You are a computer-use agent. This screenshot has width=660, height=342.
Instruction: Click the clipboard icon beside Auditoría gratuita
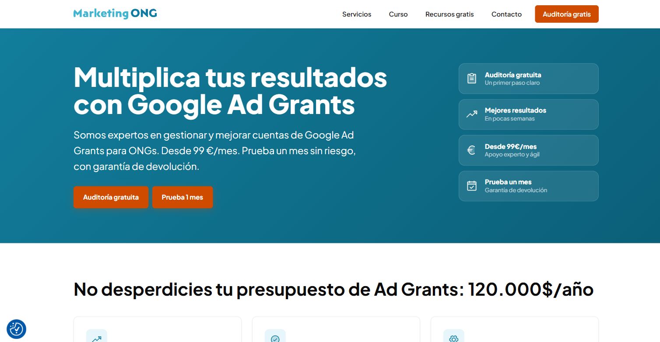472,79
